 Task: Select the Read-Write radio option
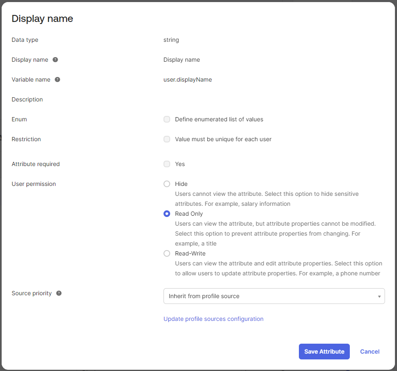tap(167, 253)
